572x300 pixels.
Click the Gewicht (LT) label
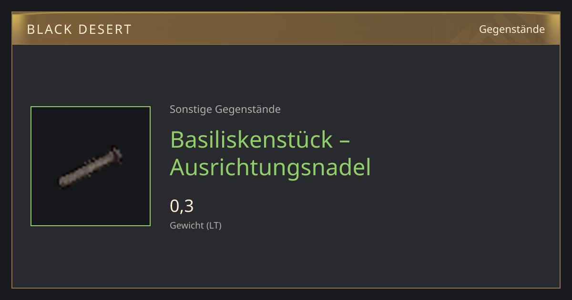point(195,226)
